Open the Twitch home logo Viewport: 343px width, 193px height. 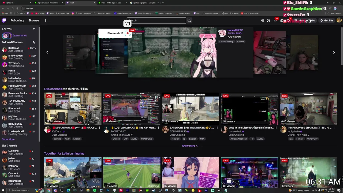4,20
